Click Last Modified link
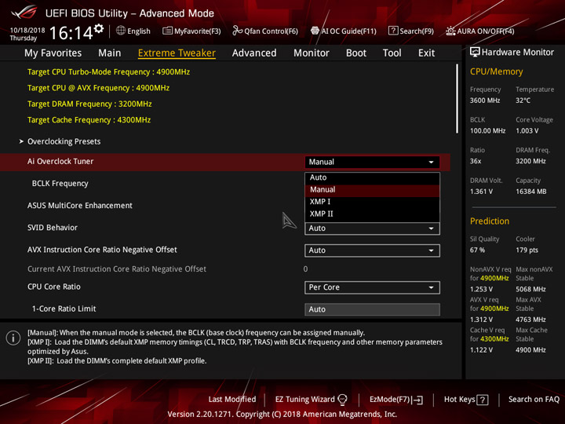 pos(232,400)
